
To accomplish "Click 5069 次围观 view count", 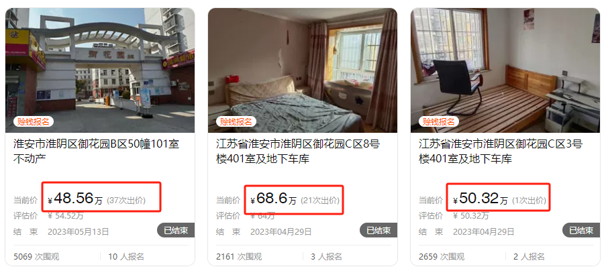I will pyautogui.click(x=36, y=256).
